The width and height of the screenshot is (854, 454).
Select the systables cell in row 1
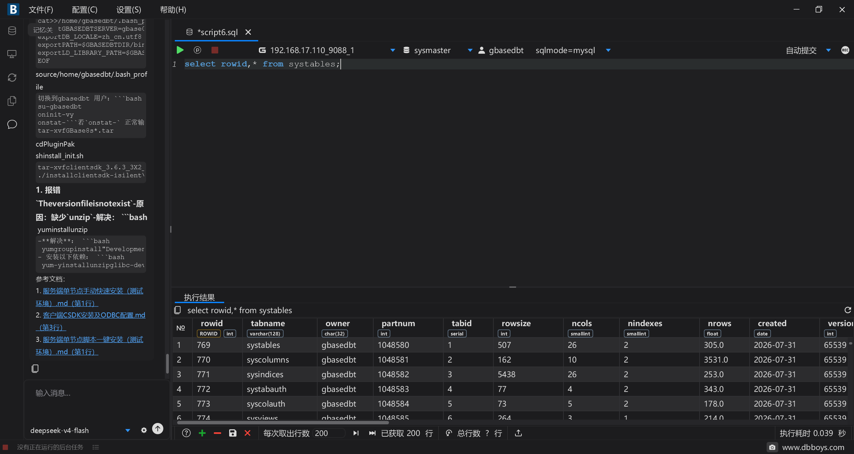pyautogui.click(x=280, y=345)
